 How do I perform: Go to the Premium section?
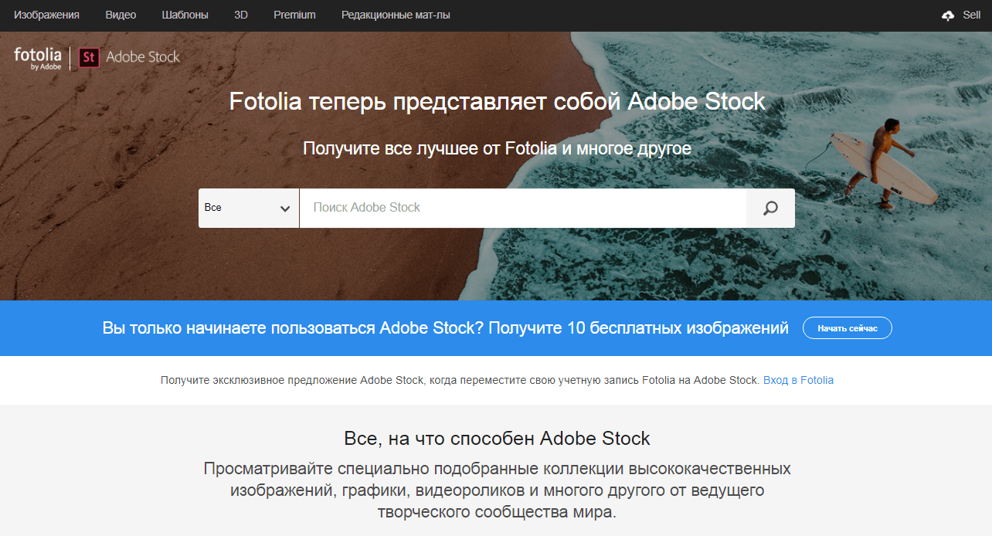294,15
